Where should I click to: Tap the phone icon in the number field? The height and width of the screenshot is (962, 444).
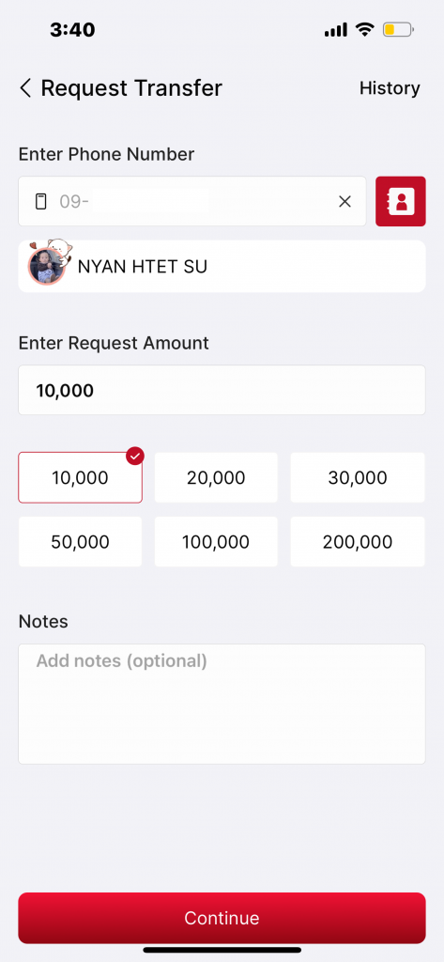tap(41, 201)
